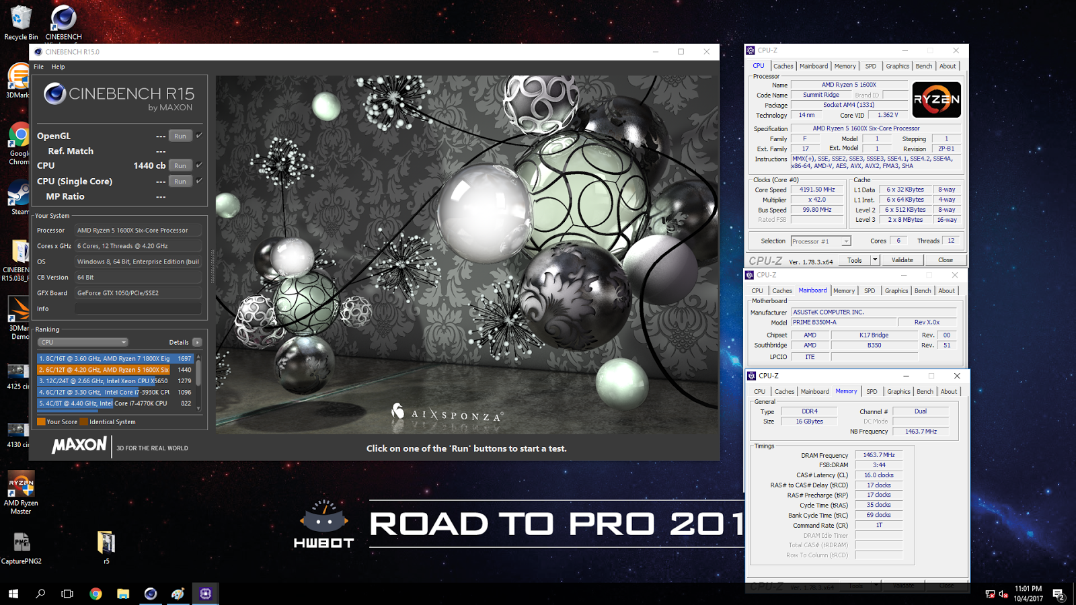Select the Core i7-4770K ranking entry
Image resolution: width=1076 pixels, height=605 pixels.
click(115, 403)
